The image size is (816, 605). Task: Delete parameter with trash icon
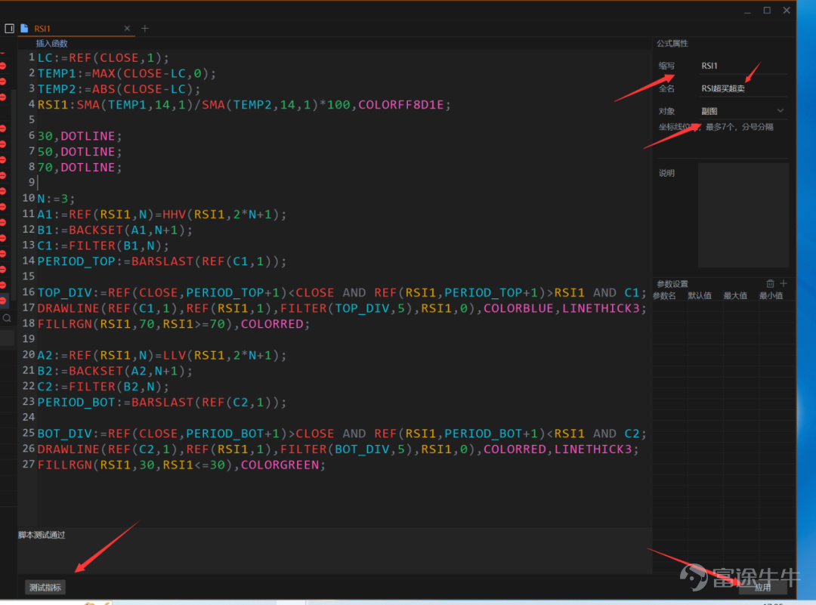coord(770,283)
